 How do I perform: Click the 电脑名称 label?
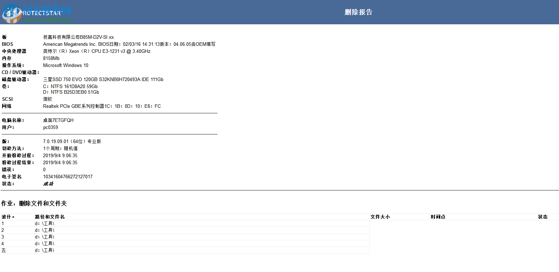pyautogui.click(x=13, y=120)
